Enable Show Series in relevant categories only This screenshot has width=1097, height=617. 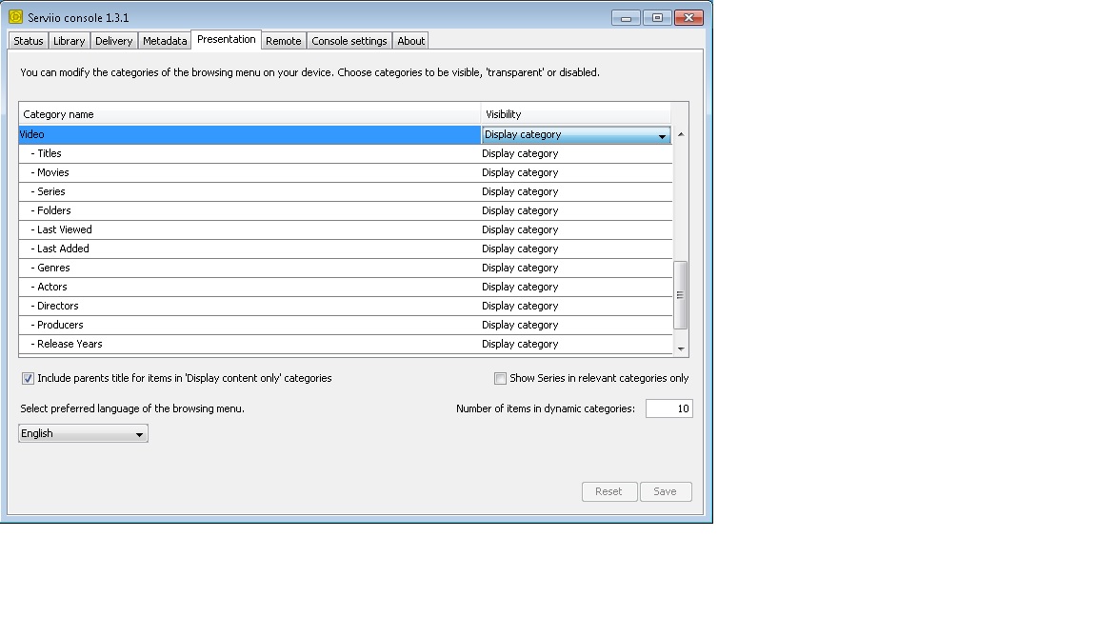500,378
